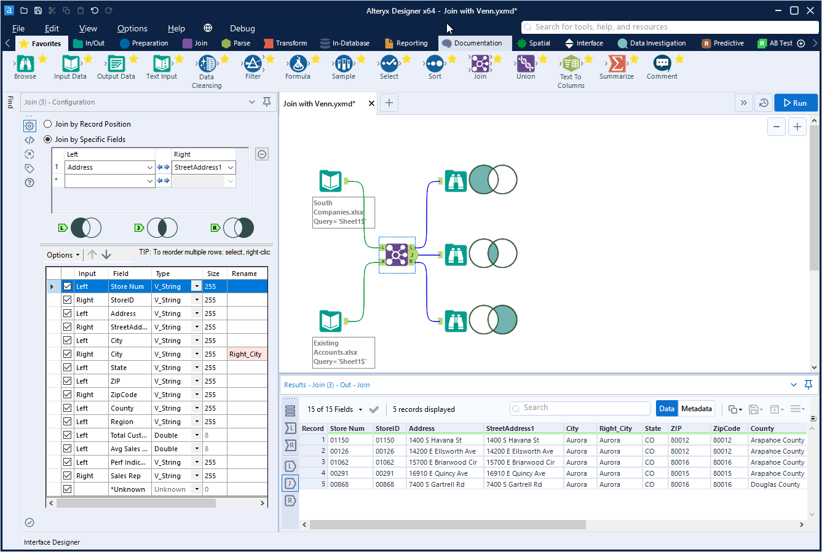Add a Formula tool from the toolbar
The width and height of the screenshot is (822, 552).
click(x=298, y=64)
